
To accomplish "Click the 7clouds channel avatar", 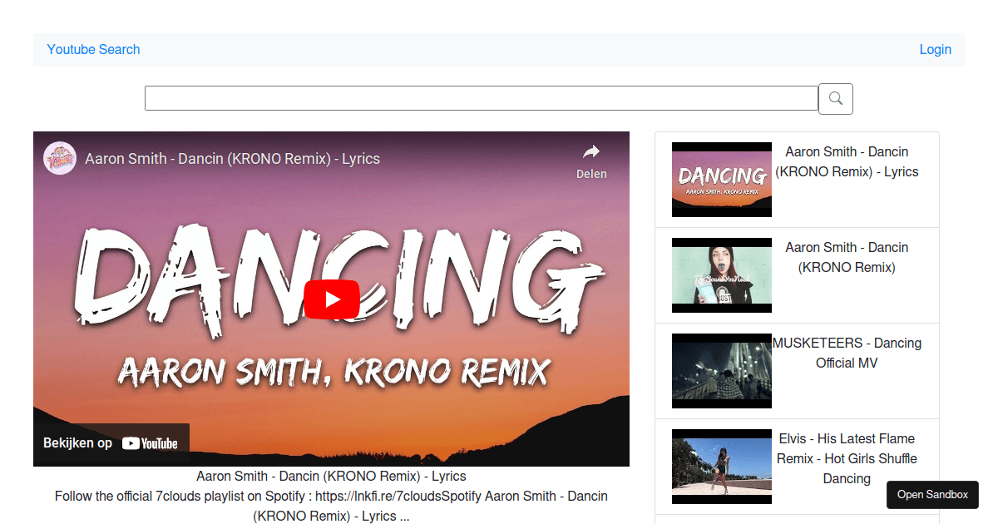I will coord(59,157).
